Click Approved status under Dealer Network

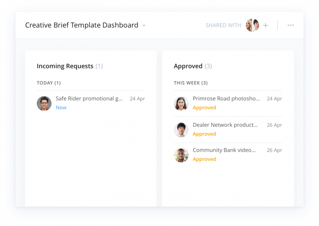[x=204, y=134]
